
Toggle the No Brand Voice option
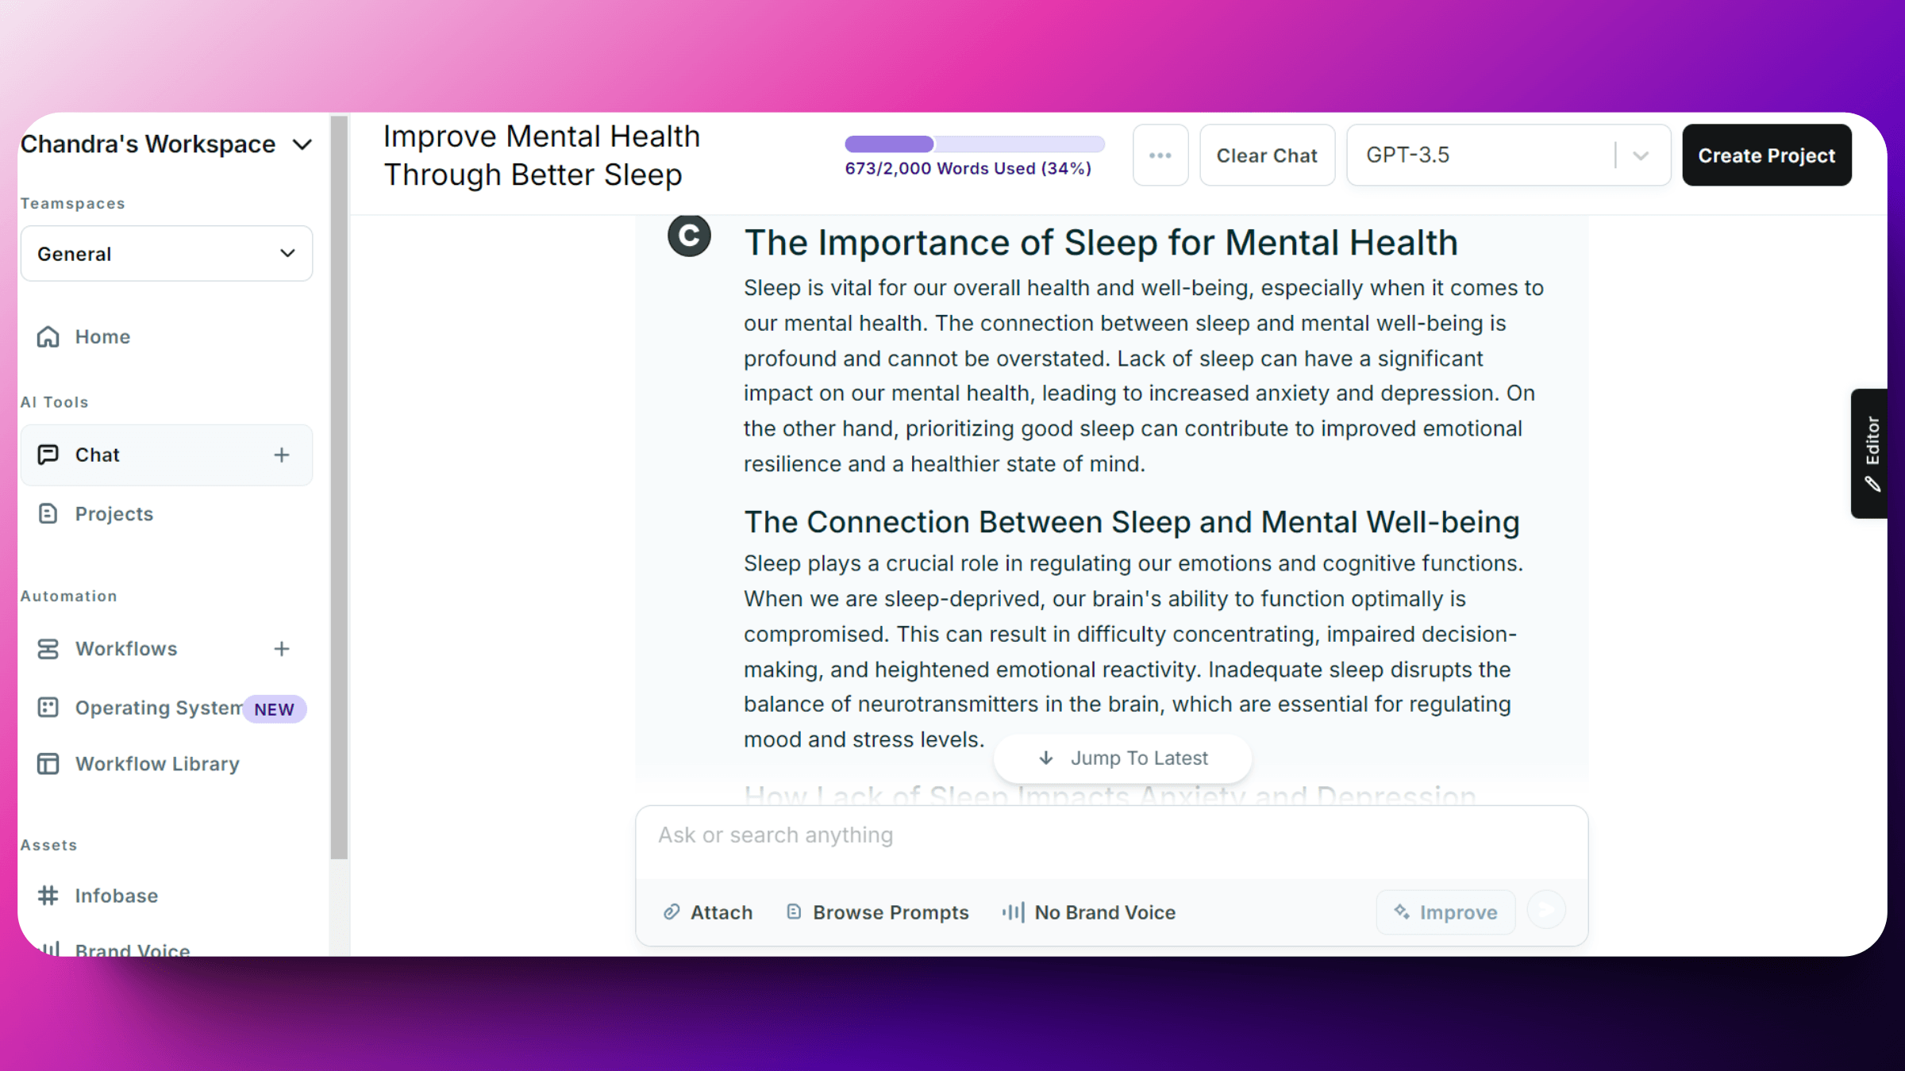click(1090, 912)
